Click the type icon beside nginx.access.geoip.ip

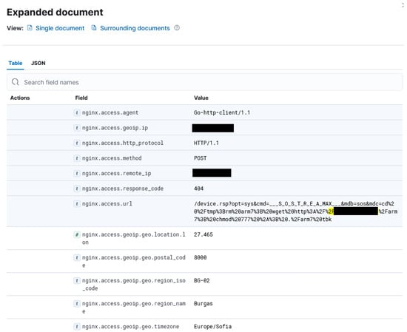77,128
